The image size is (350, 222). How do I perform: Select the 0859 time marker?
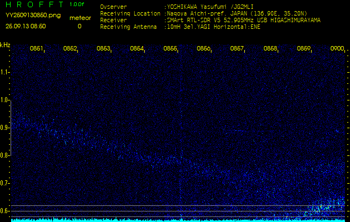point(304,49)
